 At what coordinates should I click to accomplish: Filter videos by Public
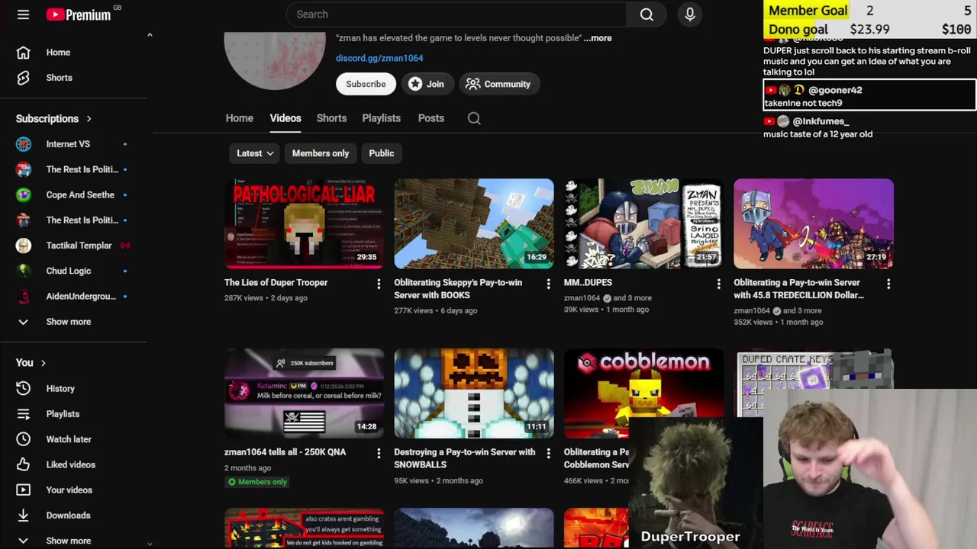pos(382,153)
